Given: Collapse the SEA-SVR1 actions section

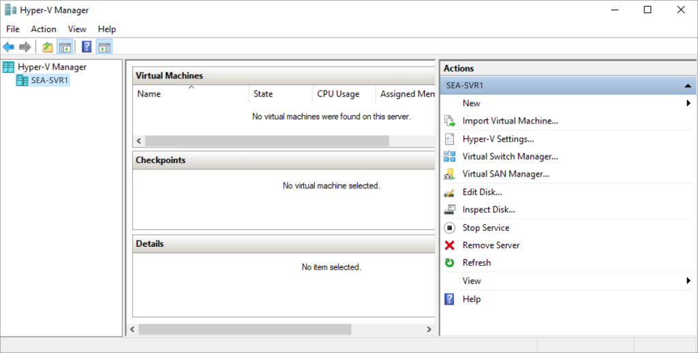Looking at the screenshot, I should (x=688, y=85).
